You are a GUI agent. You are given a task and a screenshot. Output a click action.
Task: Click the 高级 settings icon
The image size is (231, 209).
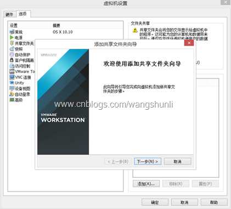[12, 100]
